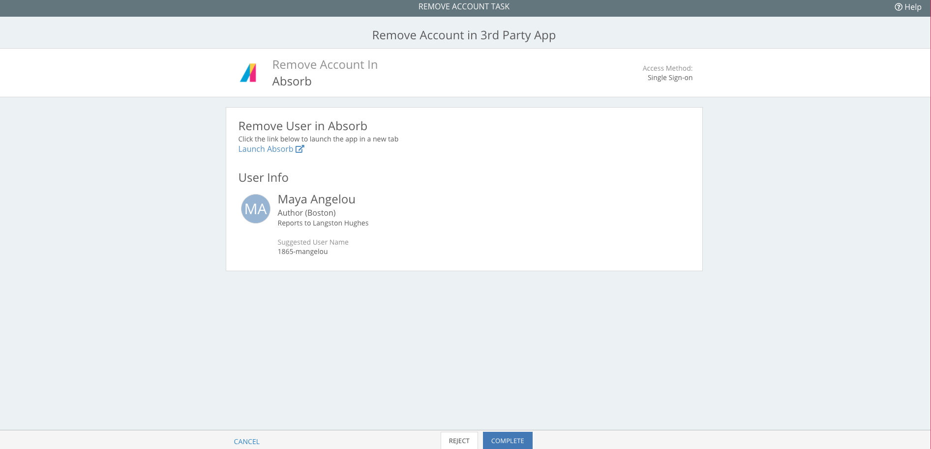Image resolution: width=931 pixels, height=449 pixels.
Task: Click the Cancel link
Action: click(x=246, y=442)
